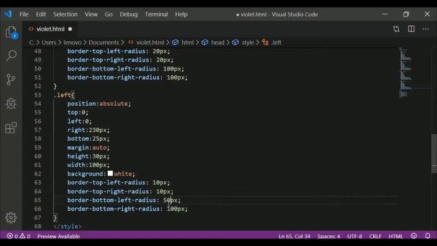Open the Source Control view

coord(11,80)
